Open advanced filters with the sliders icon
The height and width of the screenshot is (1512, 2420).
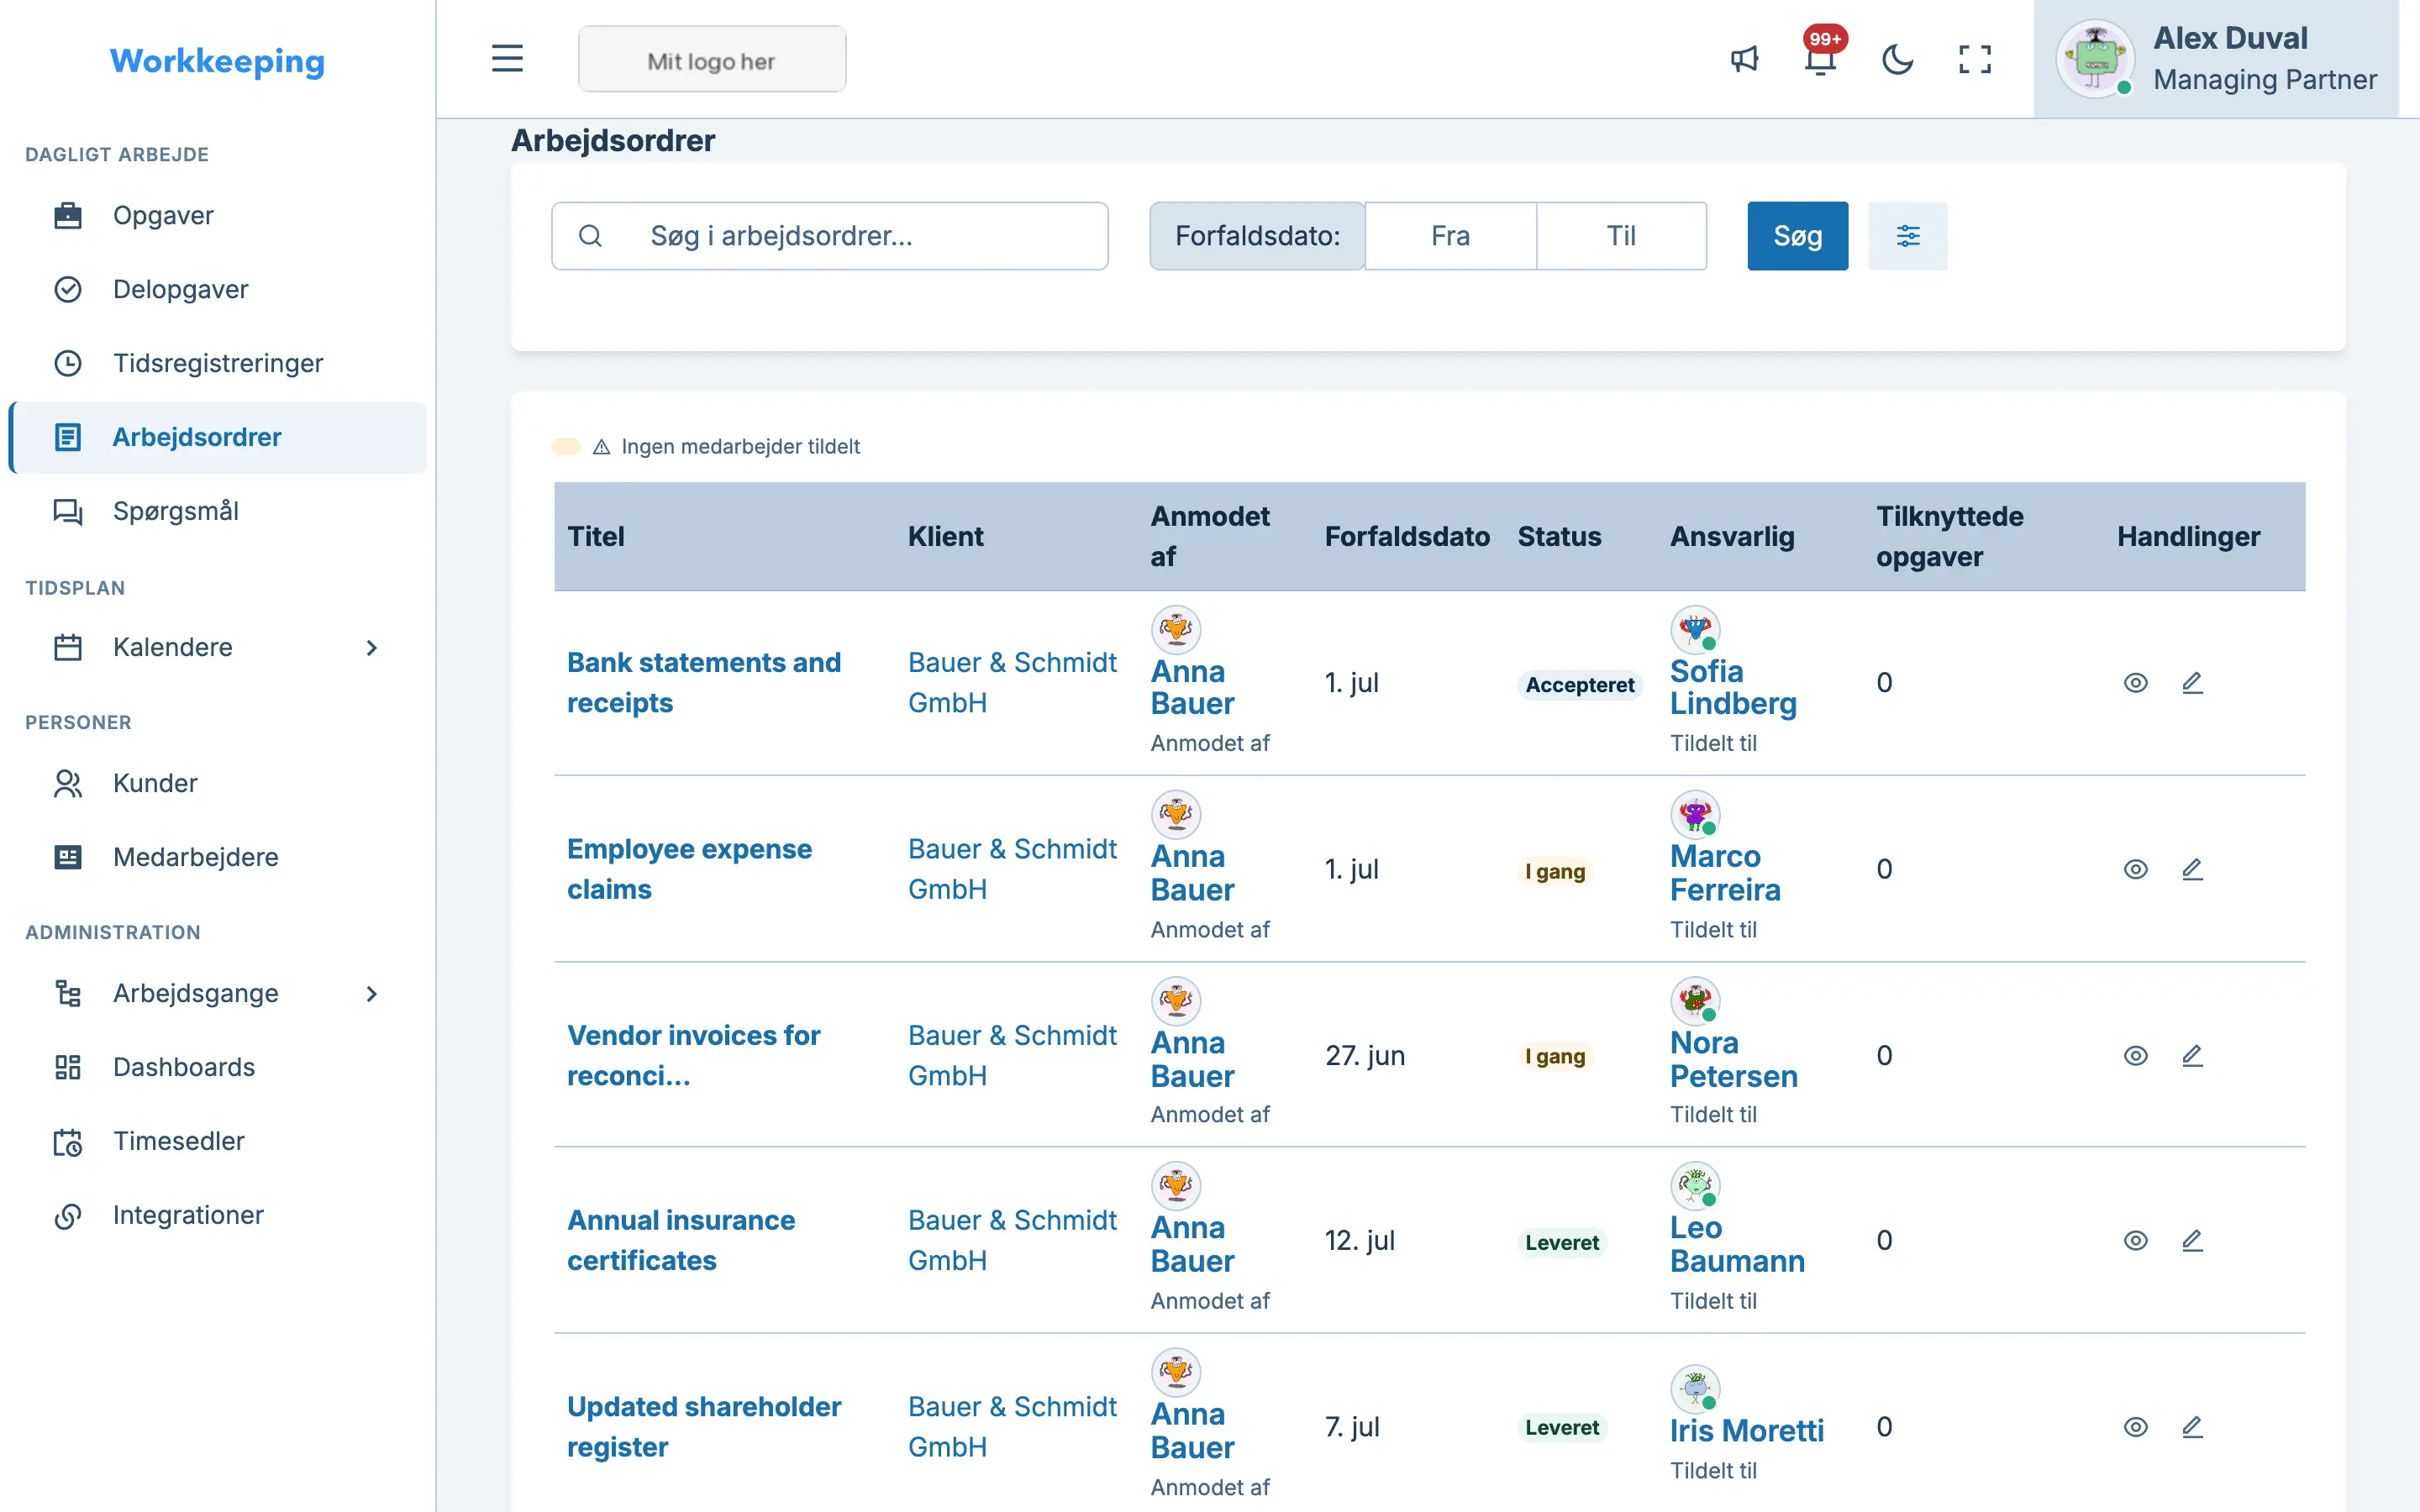1908,236
